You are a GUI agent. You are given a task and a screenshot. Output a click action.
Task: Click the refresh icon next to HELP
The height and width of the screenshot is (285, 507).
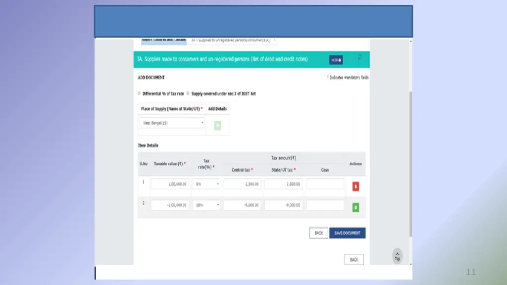pos(360,57)
